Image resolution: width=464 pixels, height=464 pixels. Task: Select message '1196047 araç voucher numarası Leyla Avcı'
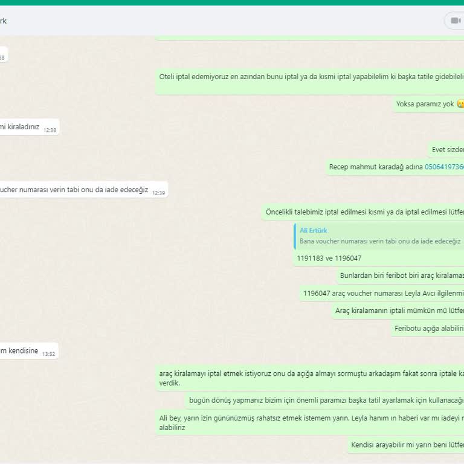point(382,293)
